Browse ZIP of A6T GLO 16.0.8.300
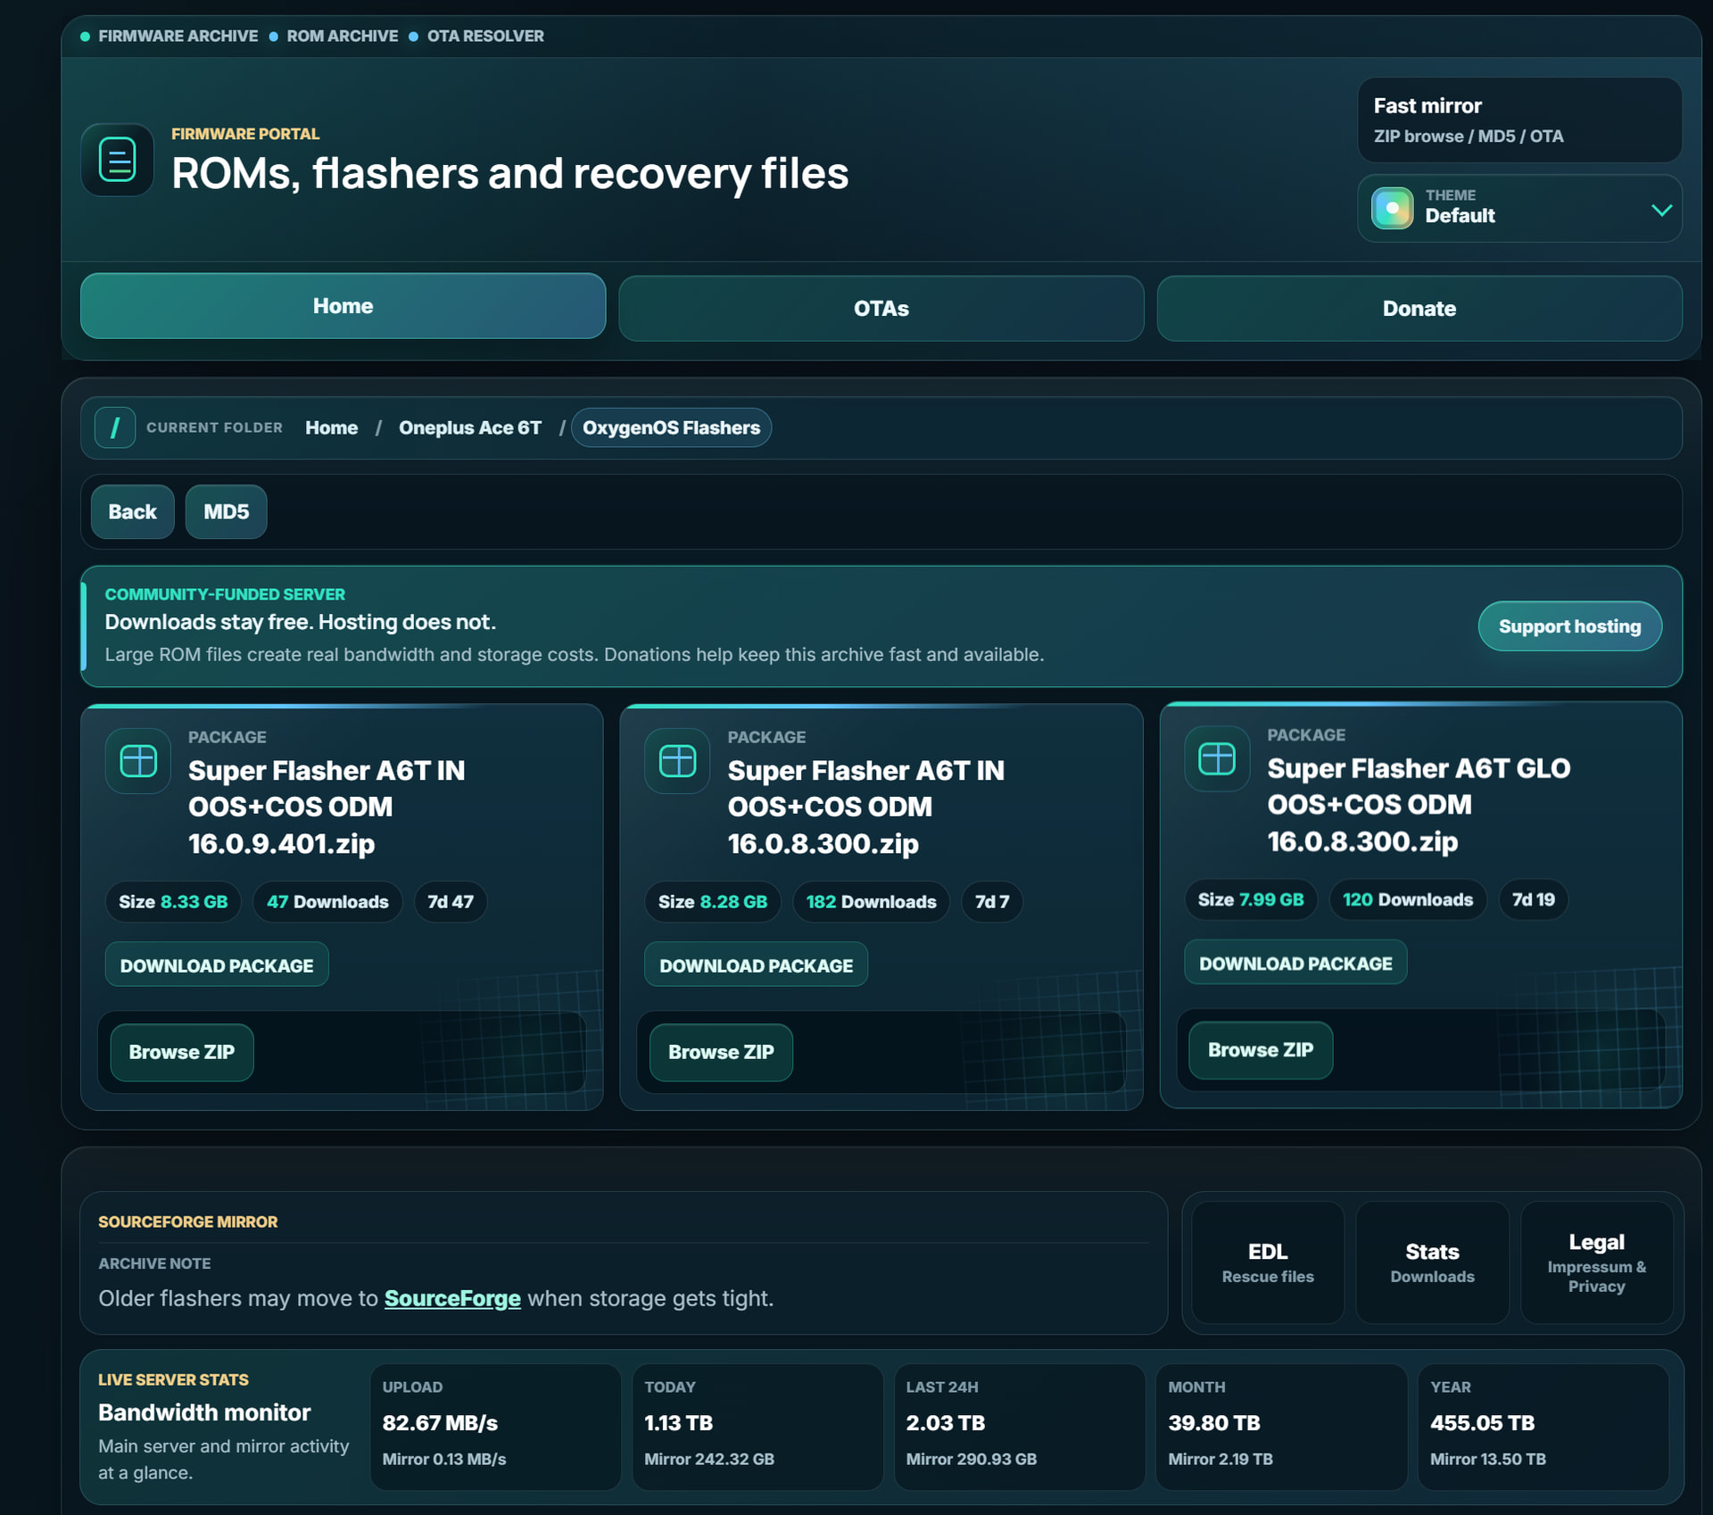 click(x=1261, y=1050)
